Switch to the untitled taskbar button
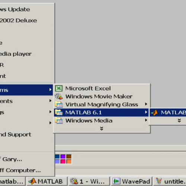Viewport: 186px width, 186px height. click(x=170, y=182)
